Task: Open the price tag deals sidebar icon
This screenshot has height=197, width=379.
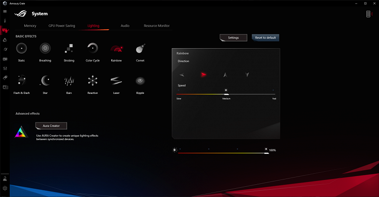Action: click(5, 78)
